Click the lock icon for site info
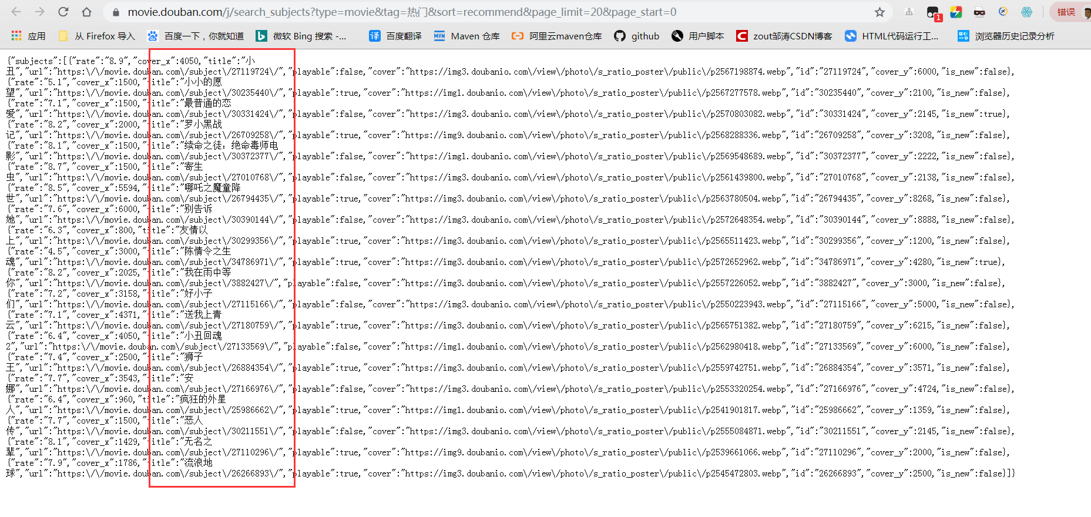The height and width of the screenshot is (517, 1091). [116, 12]
